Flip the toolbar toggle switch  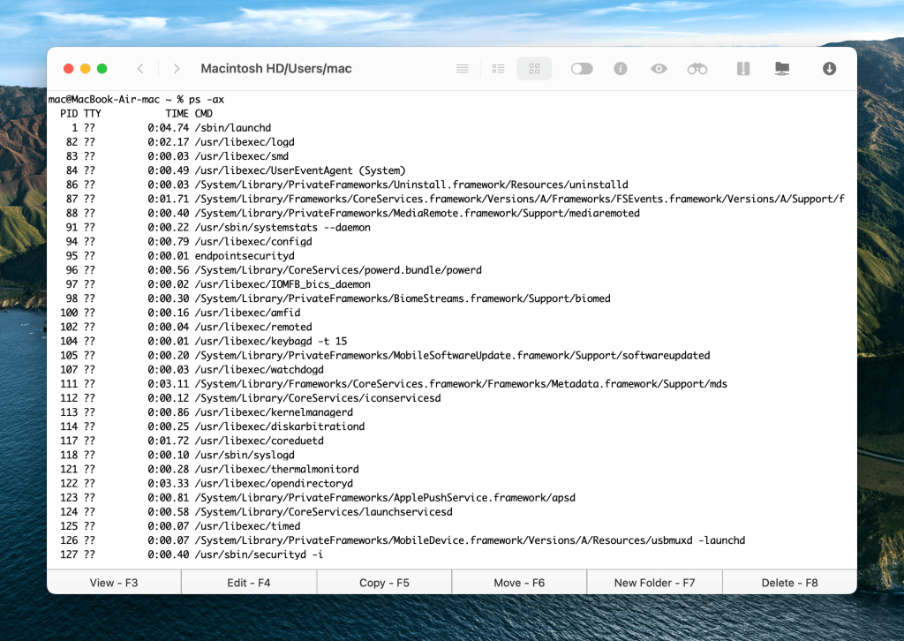click(581, 68)
